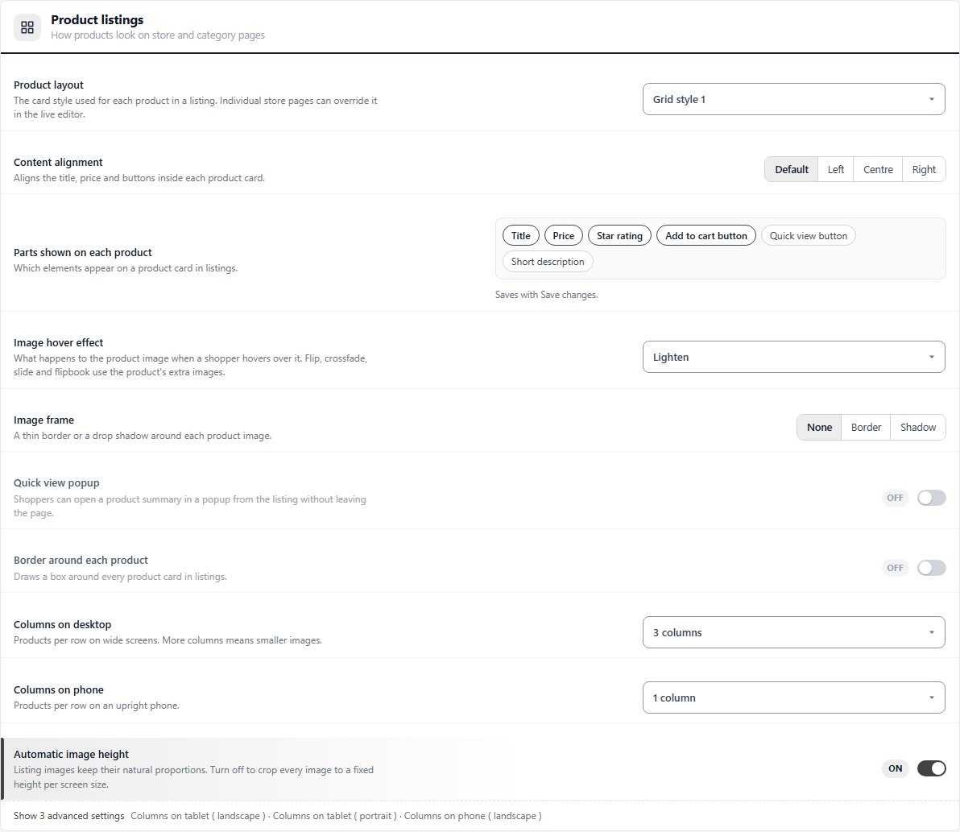Click the ON label beside Automatic image height
This screenshot has height=832, width=960.
[895, 768]
